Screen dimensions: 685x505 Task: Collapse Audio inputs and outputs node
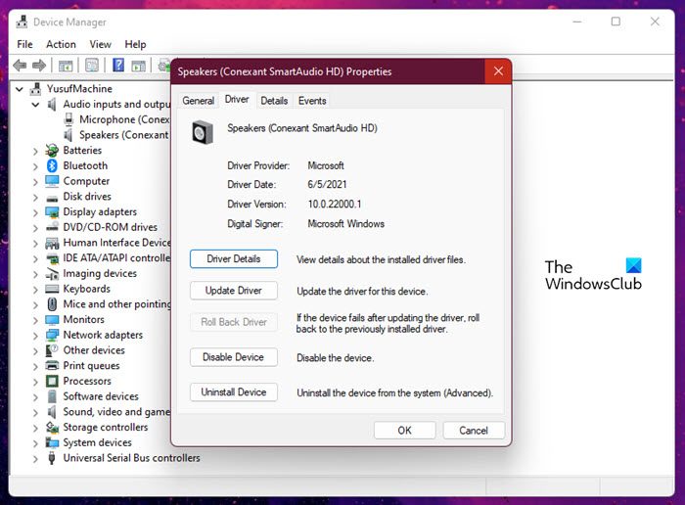(35, 105)
